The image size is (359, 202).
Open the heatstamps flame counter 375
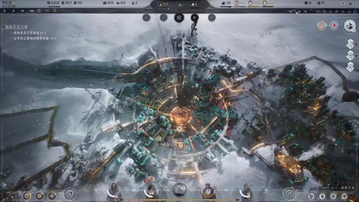(164, 4)
